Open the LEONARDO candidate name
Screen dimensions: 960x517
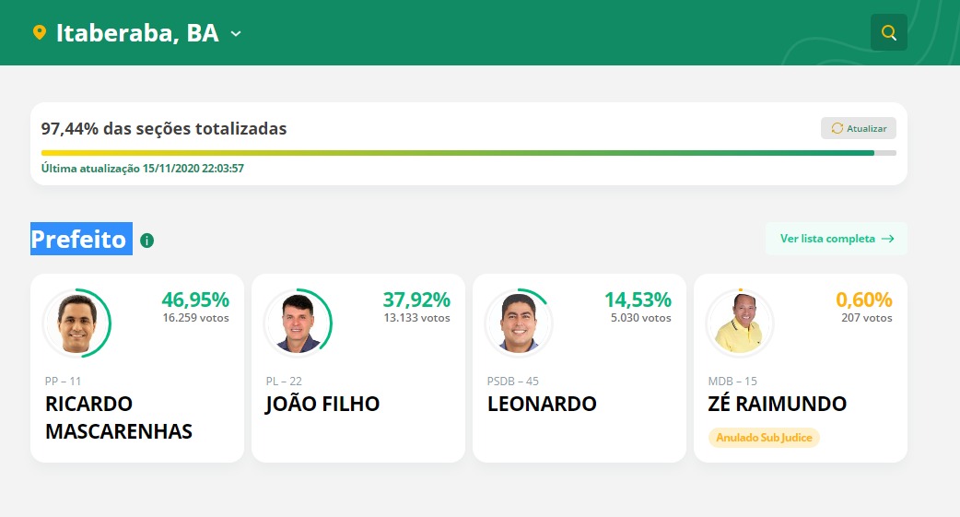(x=542, y=405)
